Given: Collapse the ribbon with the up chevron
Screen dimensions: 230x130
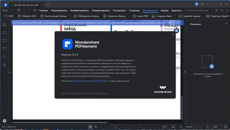Looking at the screenshot, I should [227, 10].
